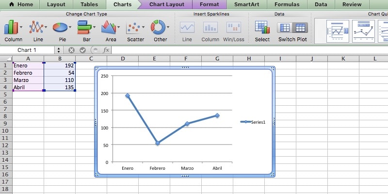Expand the Name Box dropdown stepper

[59, 50]
